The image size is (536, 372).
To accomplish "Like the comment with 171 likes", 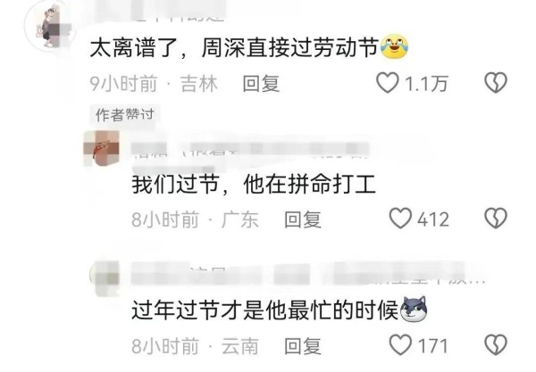I will click(400, 344).
